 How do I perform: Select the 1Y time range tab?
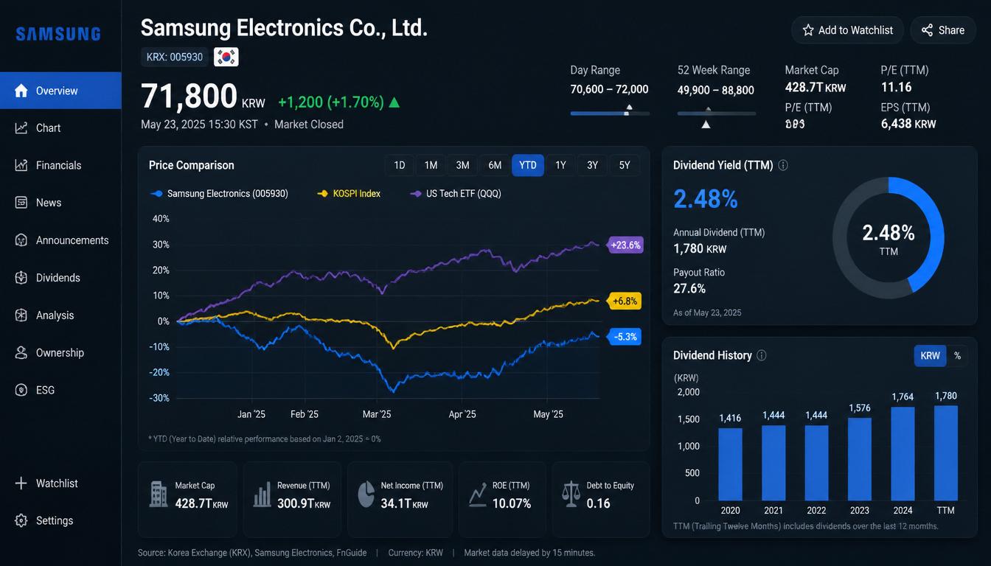560,165
